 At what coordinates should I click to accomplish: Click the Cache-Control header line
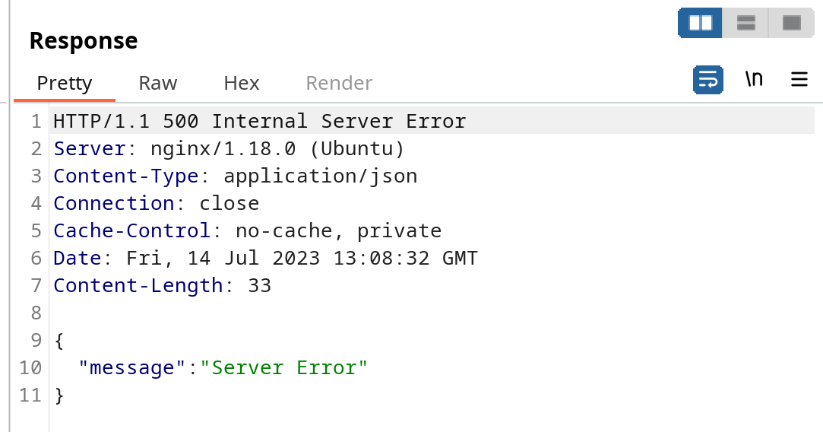248,230
